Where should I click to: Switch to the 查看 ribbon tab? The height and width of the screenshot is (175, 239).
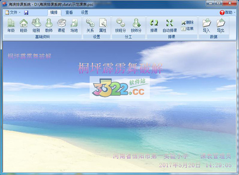[69, 12]
